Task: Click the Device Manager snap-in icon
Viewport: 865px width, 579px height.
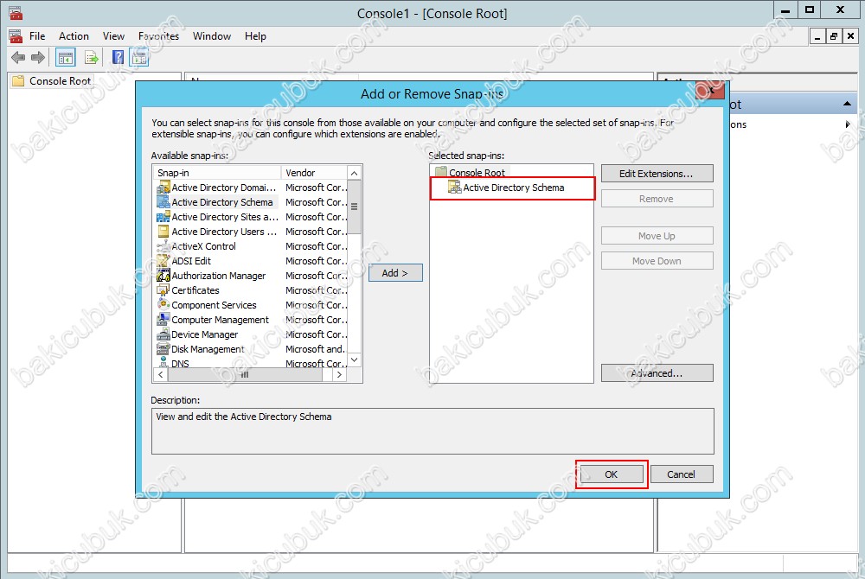Action: (163, 334)
